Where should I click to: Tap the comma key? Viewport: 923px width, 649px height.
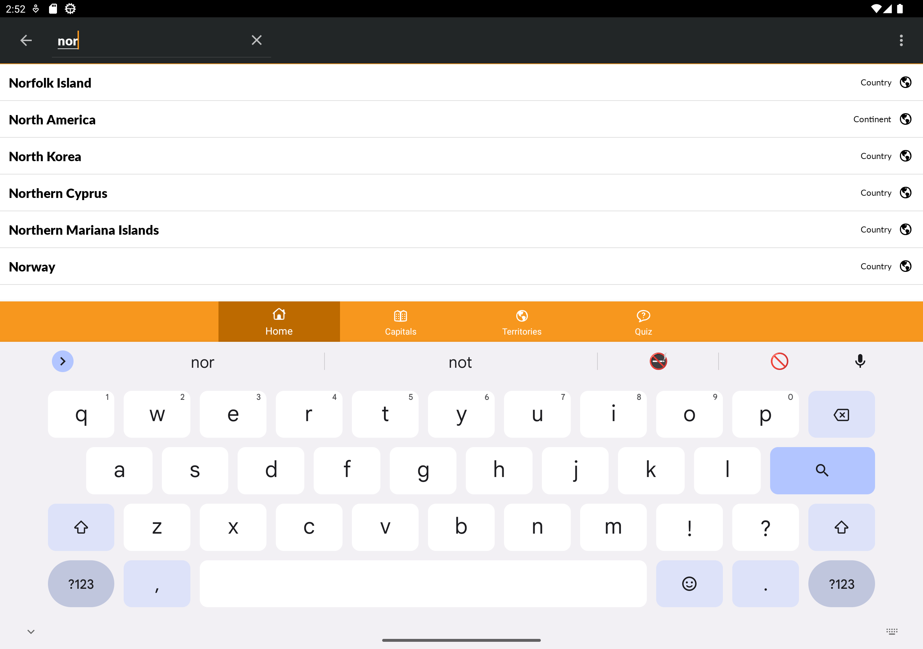157,583
